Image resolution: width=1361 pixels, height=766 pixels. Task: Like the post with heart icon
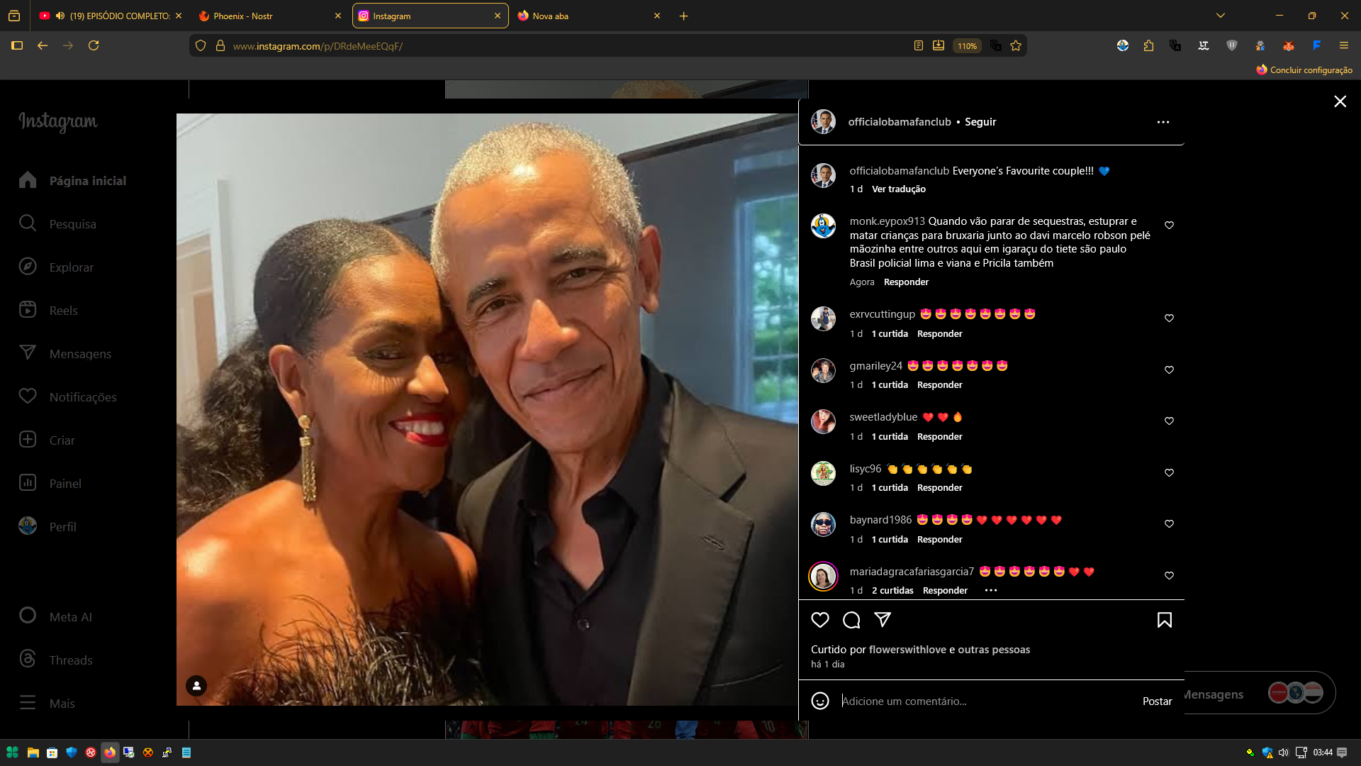pos(820,620)
